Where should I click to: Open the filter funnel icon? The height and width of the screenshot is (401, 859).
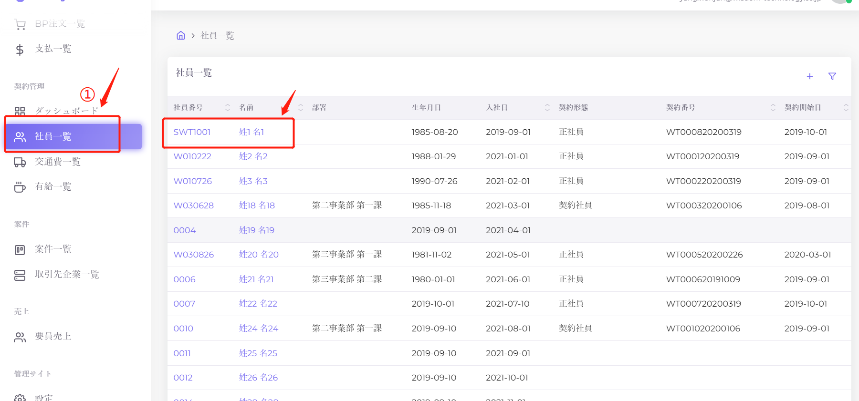pos(832,76)
